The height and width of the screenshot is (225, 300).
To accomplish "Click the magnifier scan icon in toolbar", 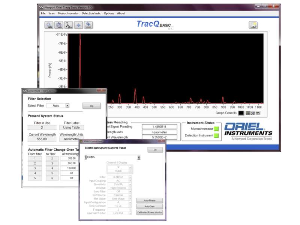I will (49, 25).
